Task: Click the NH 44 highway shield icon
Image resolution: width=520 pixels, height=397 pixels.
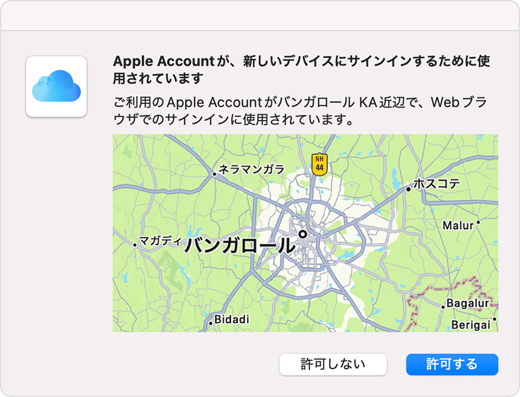Action: (319, 164)
